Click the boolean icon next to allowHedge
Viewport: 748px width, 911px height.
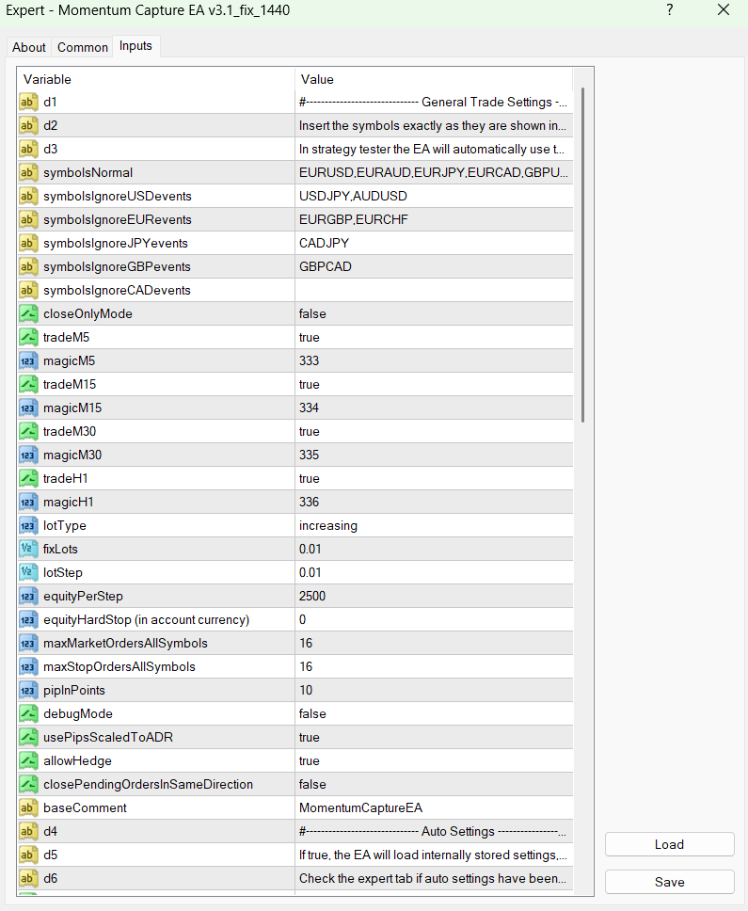click(x=29, y=760)
